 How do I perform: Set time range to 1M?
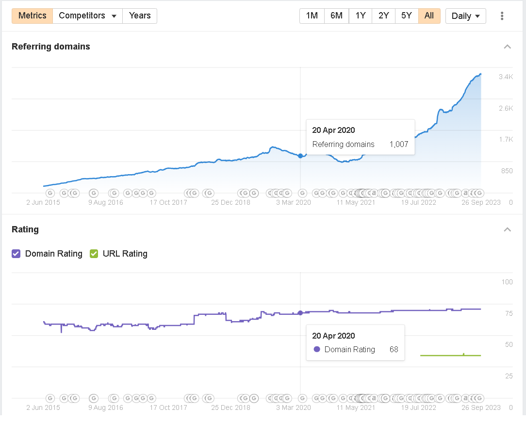click(x=312, y=16)
